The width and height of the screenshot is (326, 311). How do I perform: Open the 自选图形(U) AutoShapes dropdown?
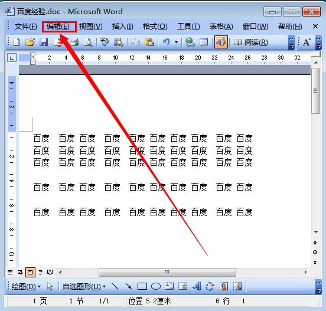[x=84, y=287]
